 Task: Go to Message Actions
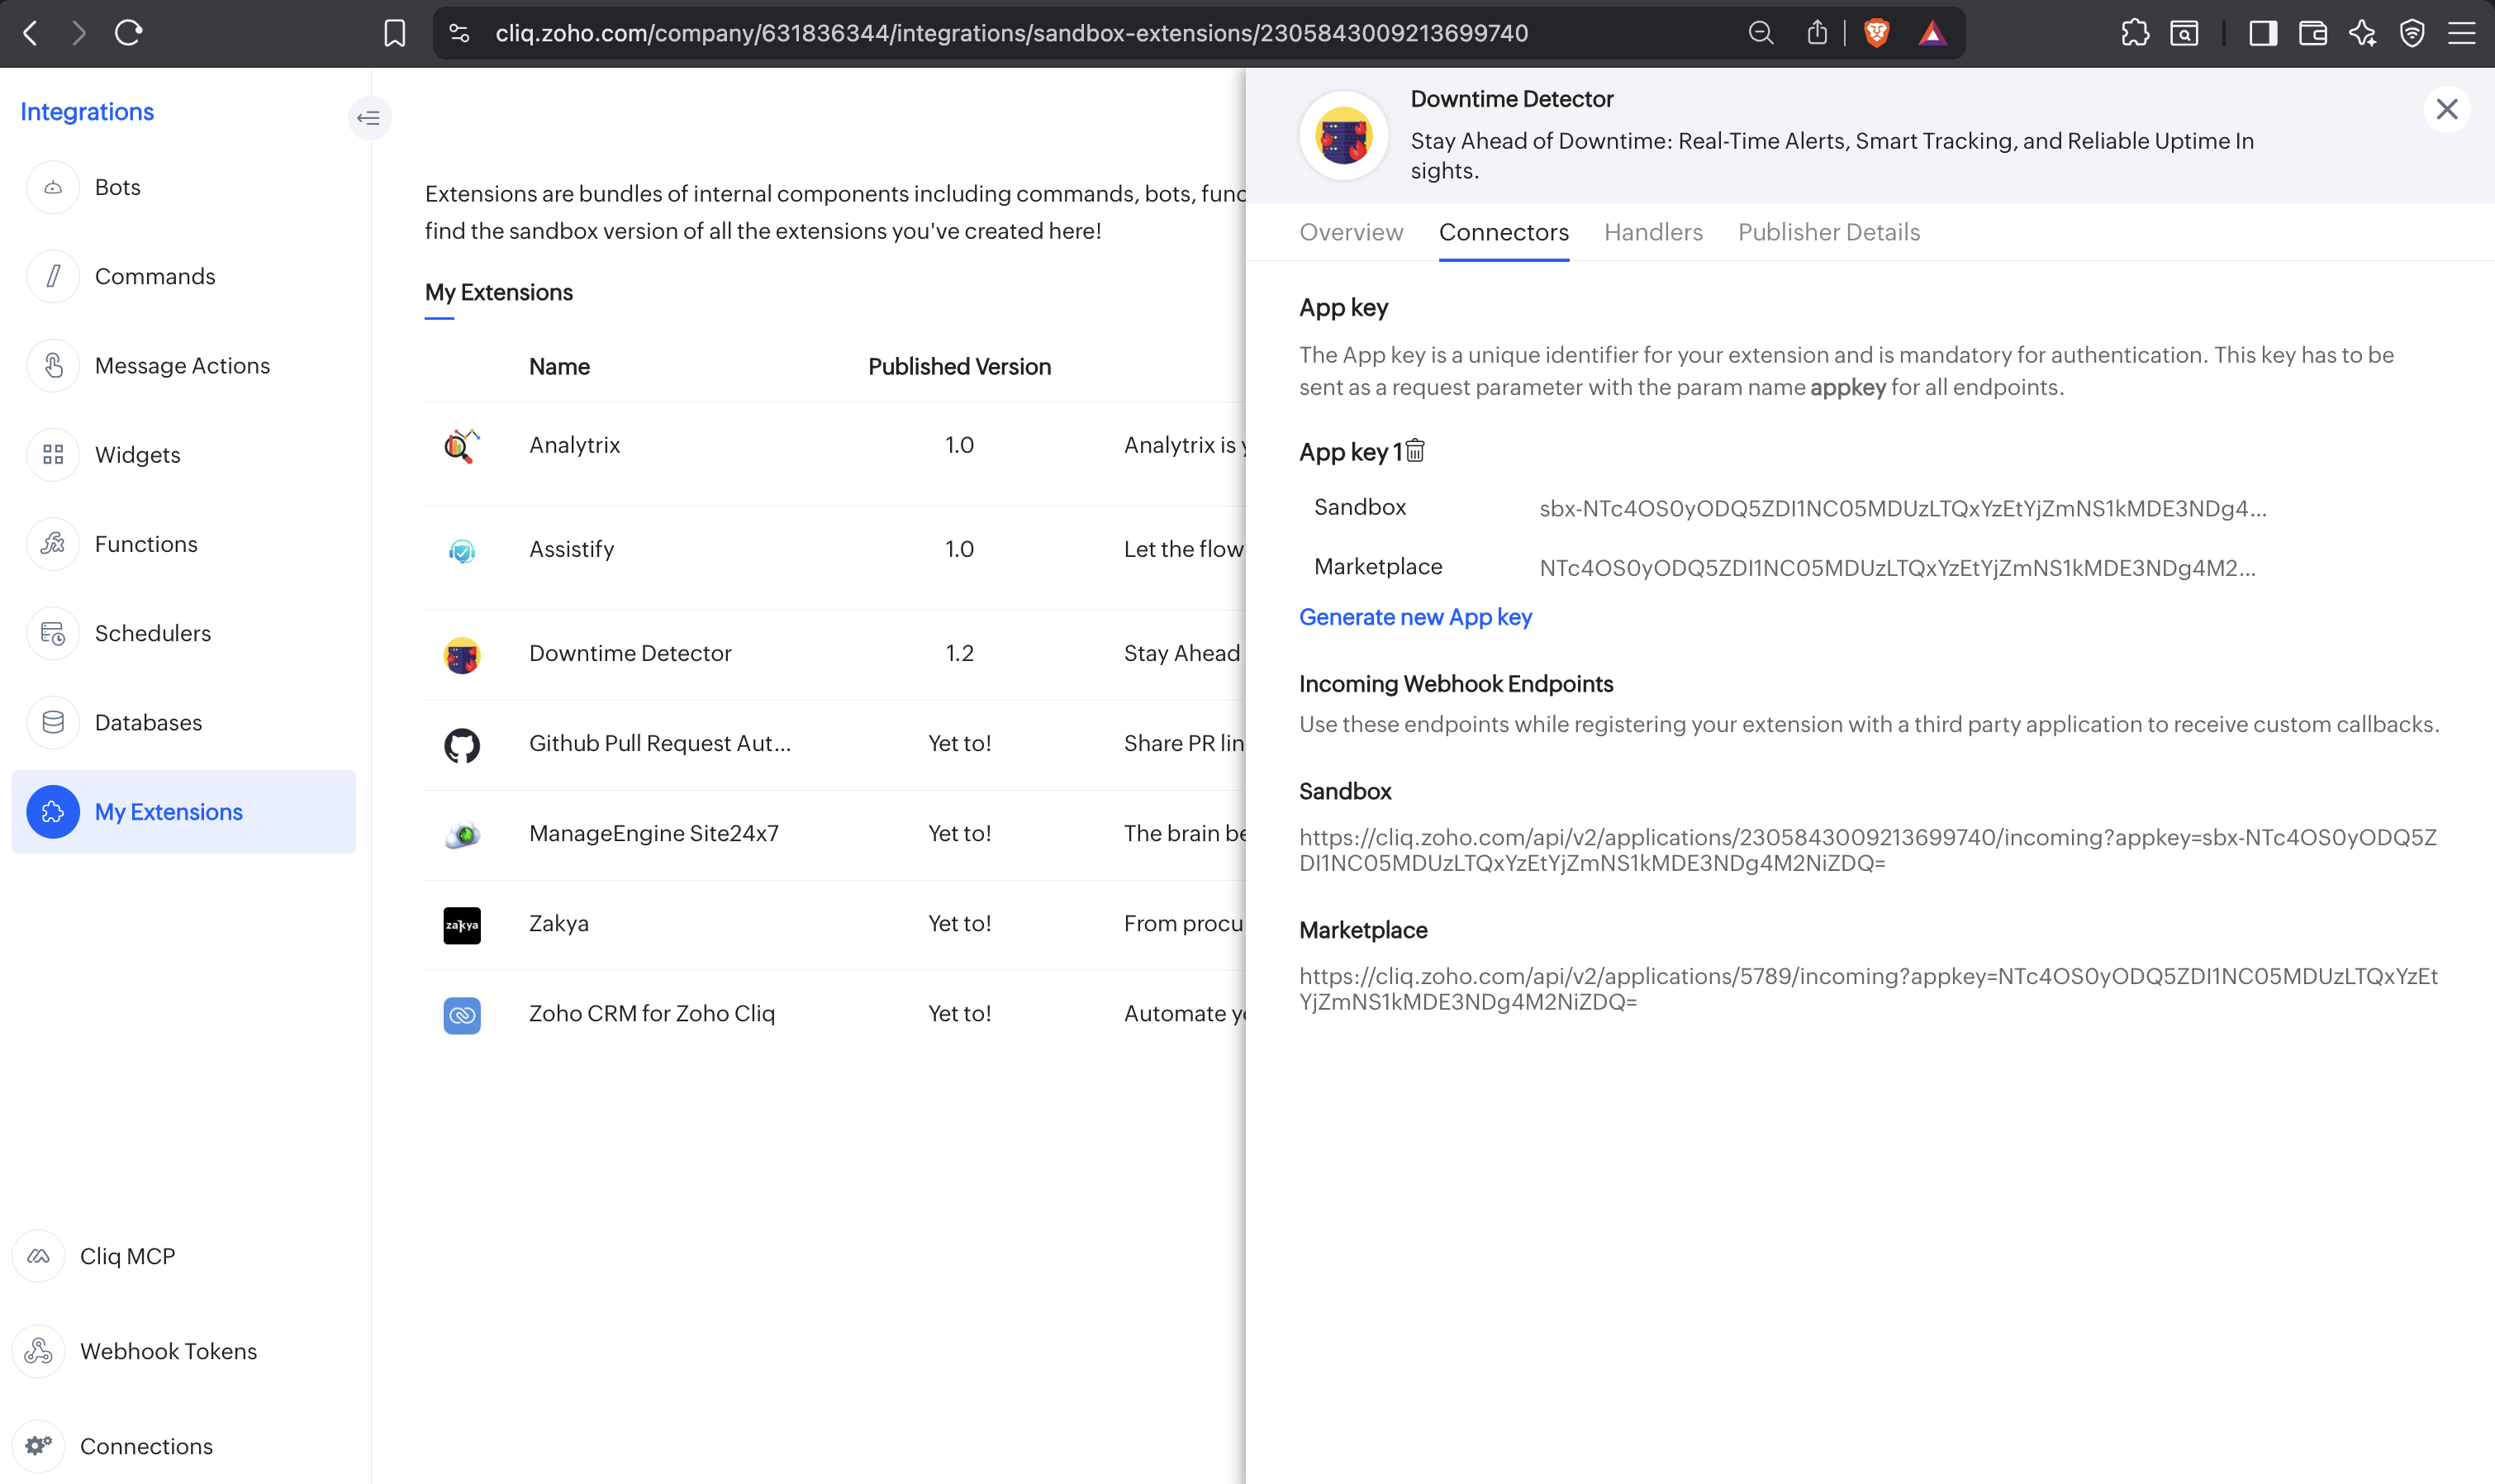click(182, 365)
